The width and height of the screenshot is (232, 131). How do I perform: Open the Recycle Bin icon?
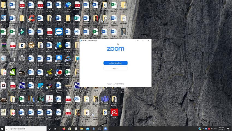(x=4, y=60)
